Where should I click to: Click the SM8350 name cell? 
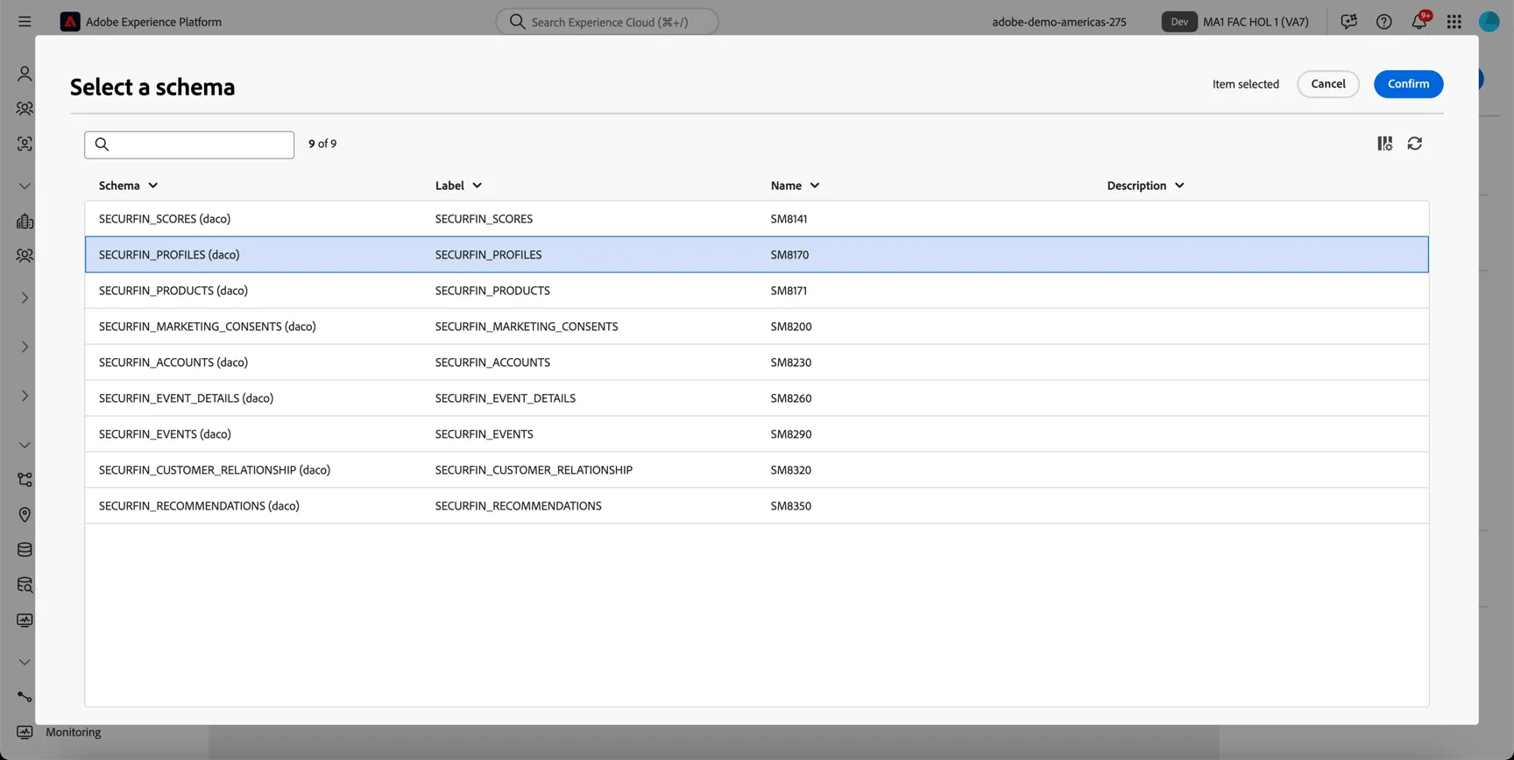(x=791, y=506)
